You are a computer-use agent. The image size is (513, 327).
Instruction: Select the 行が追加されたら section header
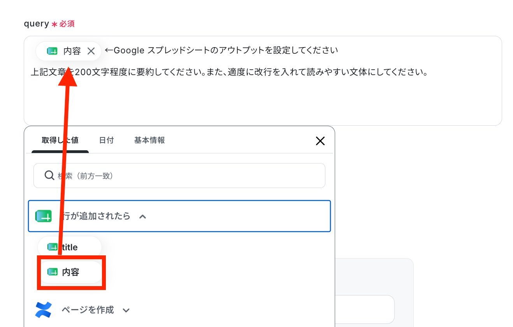pyautogui.click(x=179, y=216)
